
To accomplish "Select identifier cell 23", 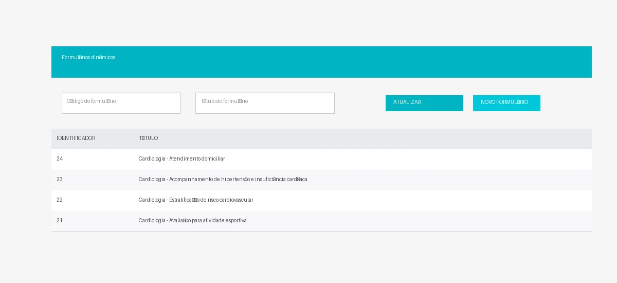I will coord(60,180).
